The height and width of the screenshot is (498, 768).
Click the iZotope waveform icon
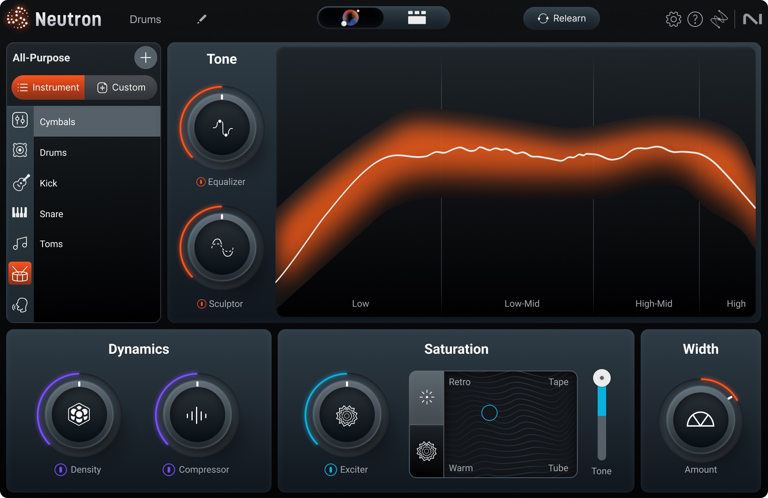click(x=719, y=19)
